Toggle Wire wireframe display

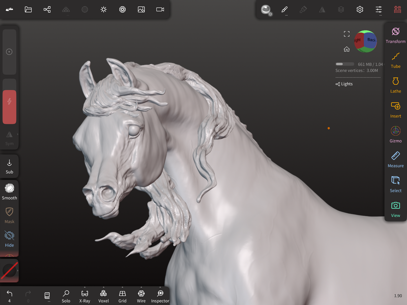coord(141,297)
